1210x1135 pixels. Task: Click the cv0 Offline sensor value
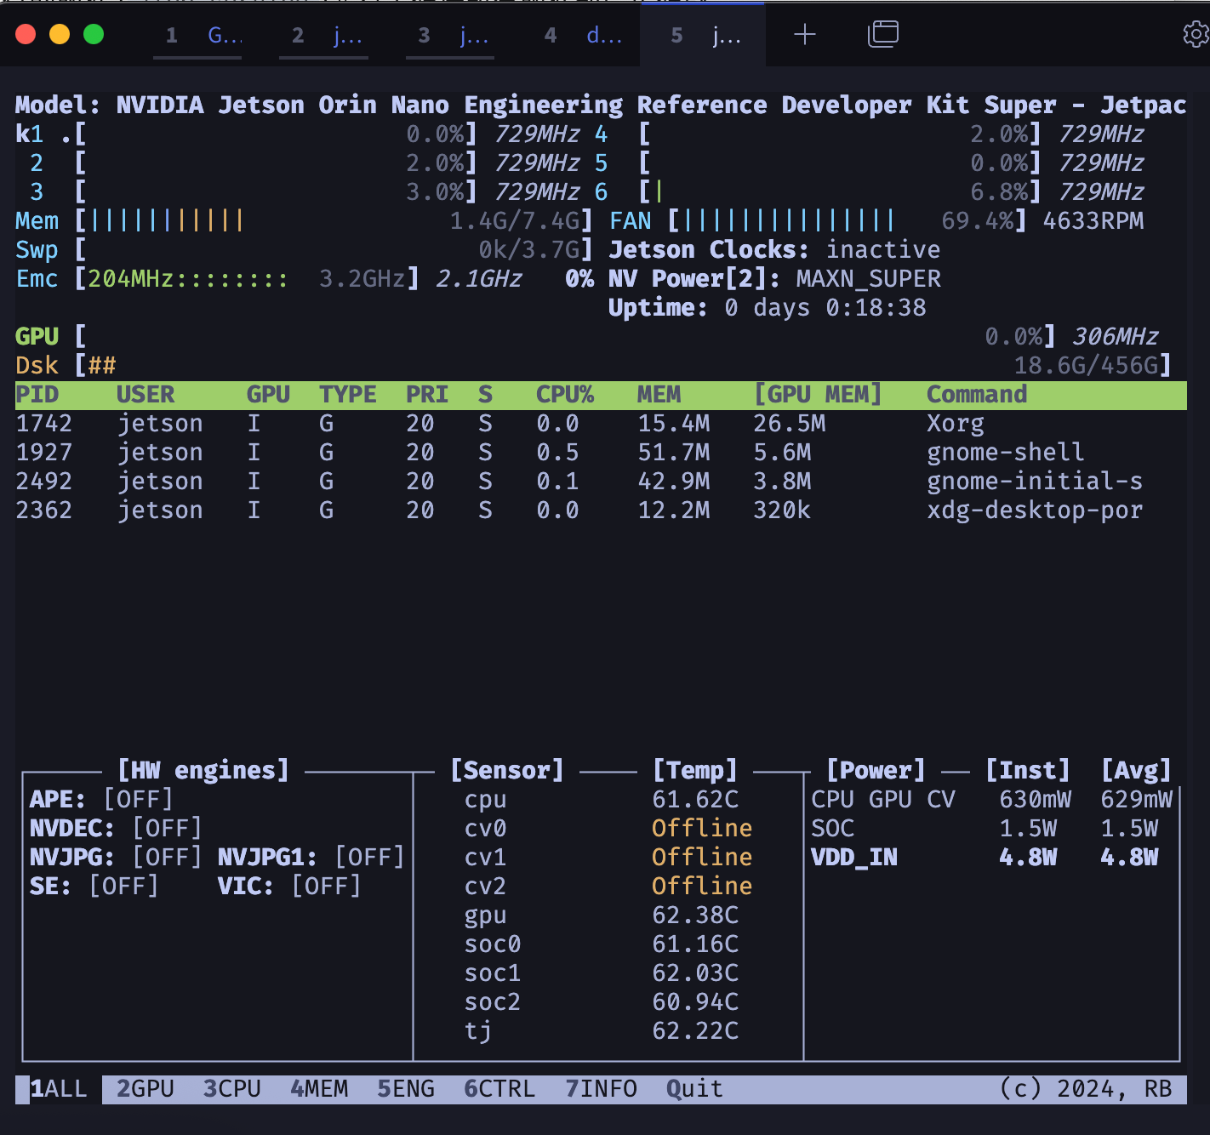[x=702, y=829]
